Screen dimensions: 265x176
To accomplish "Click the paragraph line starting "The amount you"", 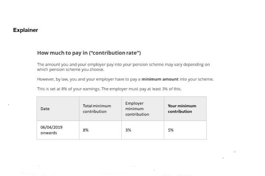I will [123, 65].
